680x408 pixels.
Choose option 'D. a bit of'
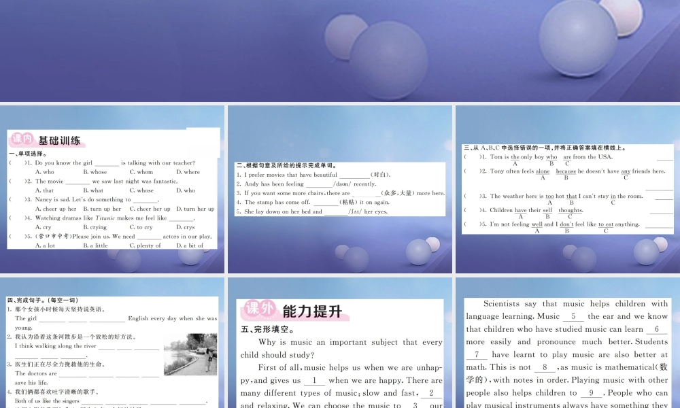(190, 245)
